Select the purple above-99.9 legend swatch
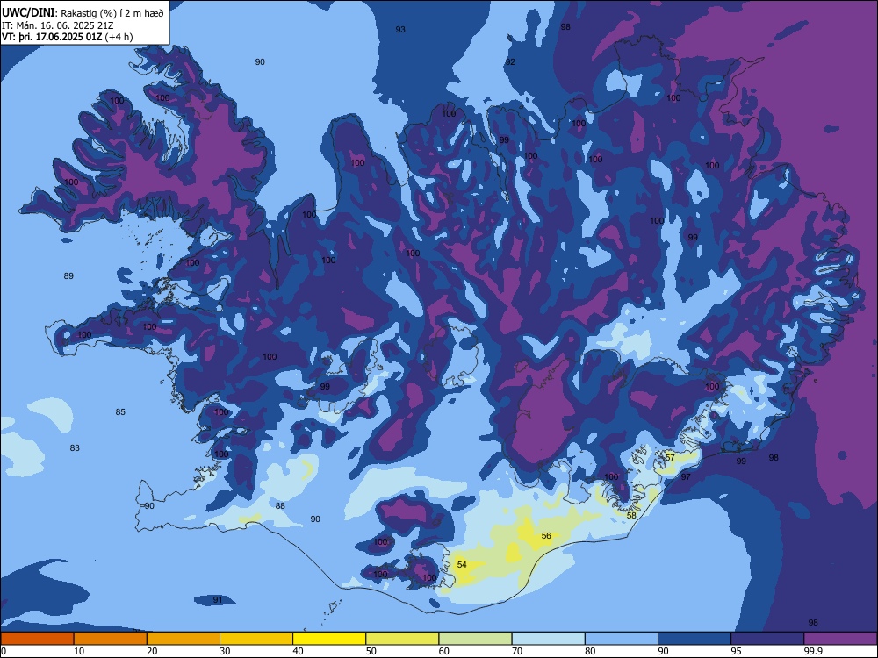Viewport: 878px width, 658px height. coord(840,639)
